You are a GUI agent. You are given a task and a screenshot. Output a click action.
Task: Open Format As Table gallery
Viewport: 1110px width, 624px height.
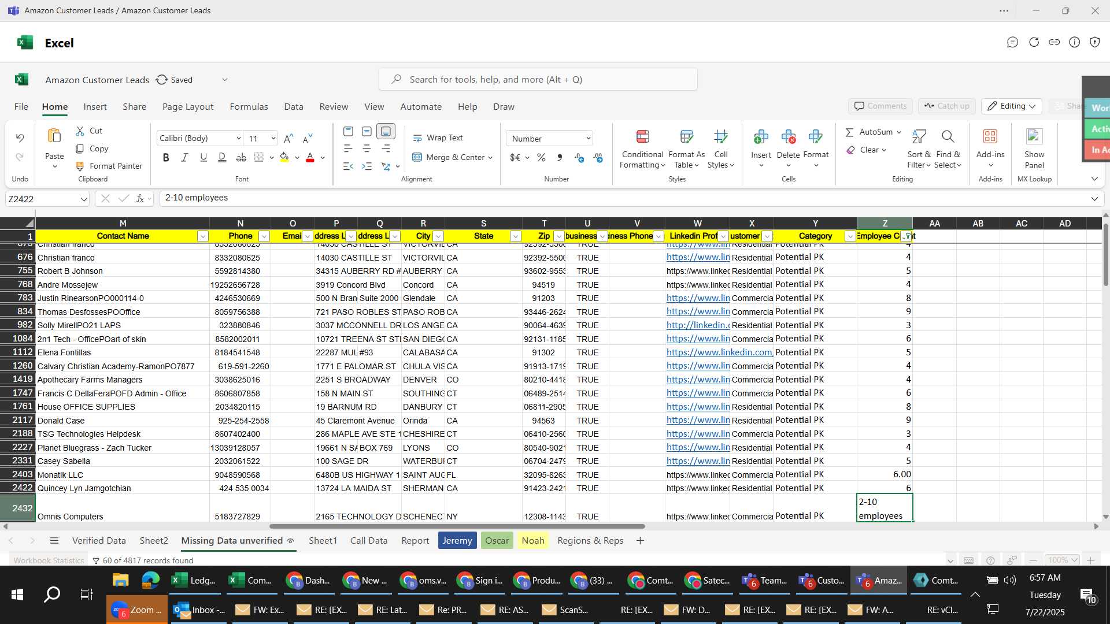tap(686, 149)
